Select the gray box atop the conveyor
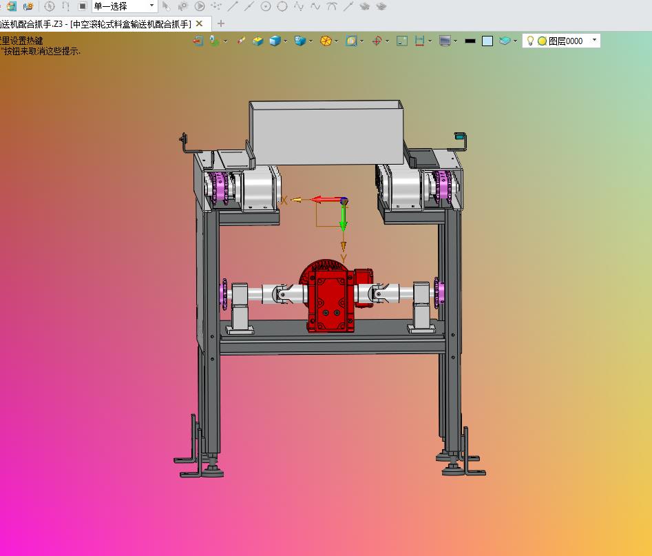Viewport: 652px width, 556px height. [x=327, y=132]
